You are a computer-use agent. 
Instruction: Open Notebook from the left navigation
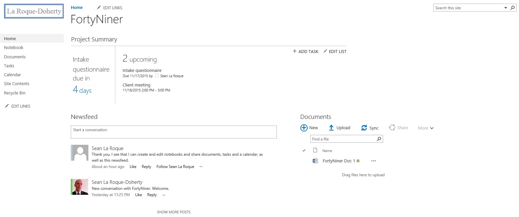point(14,48)
